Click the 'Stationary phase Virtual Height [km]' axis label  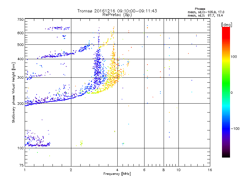click(13, 93)
